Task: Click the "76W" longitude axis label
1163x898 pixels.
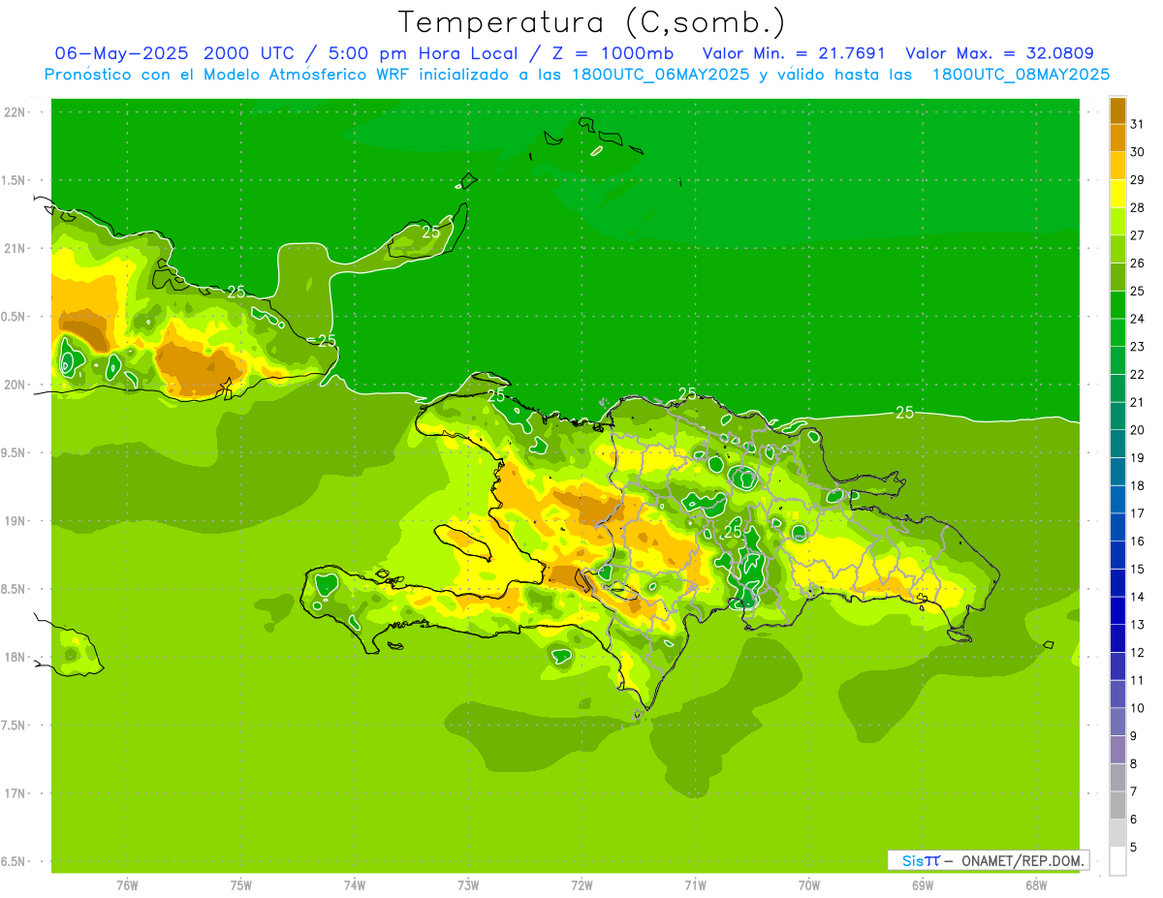Action: point(127,885)
